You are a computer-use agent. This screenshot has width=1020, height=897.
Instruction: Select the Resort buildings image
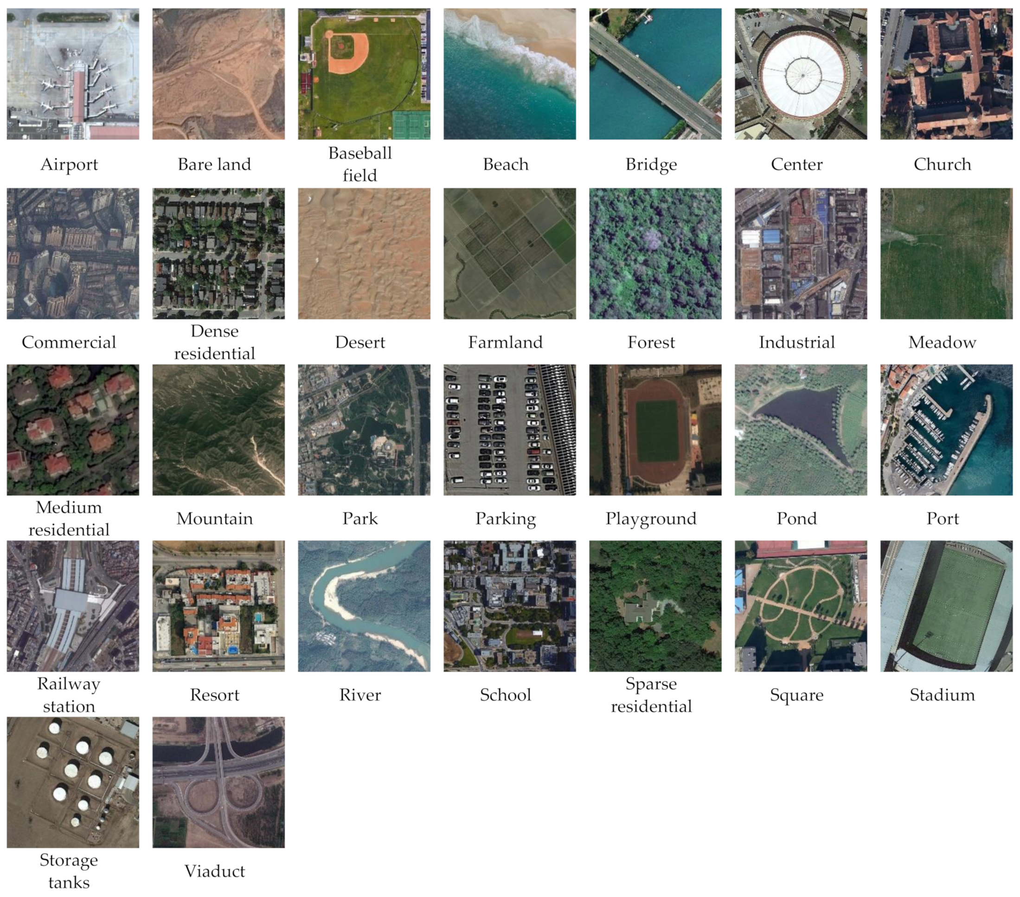click(x=218, y=606)
